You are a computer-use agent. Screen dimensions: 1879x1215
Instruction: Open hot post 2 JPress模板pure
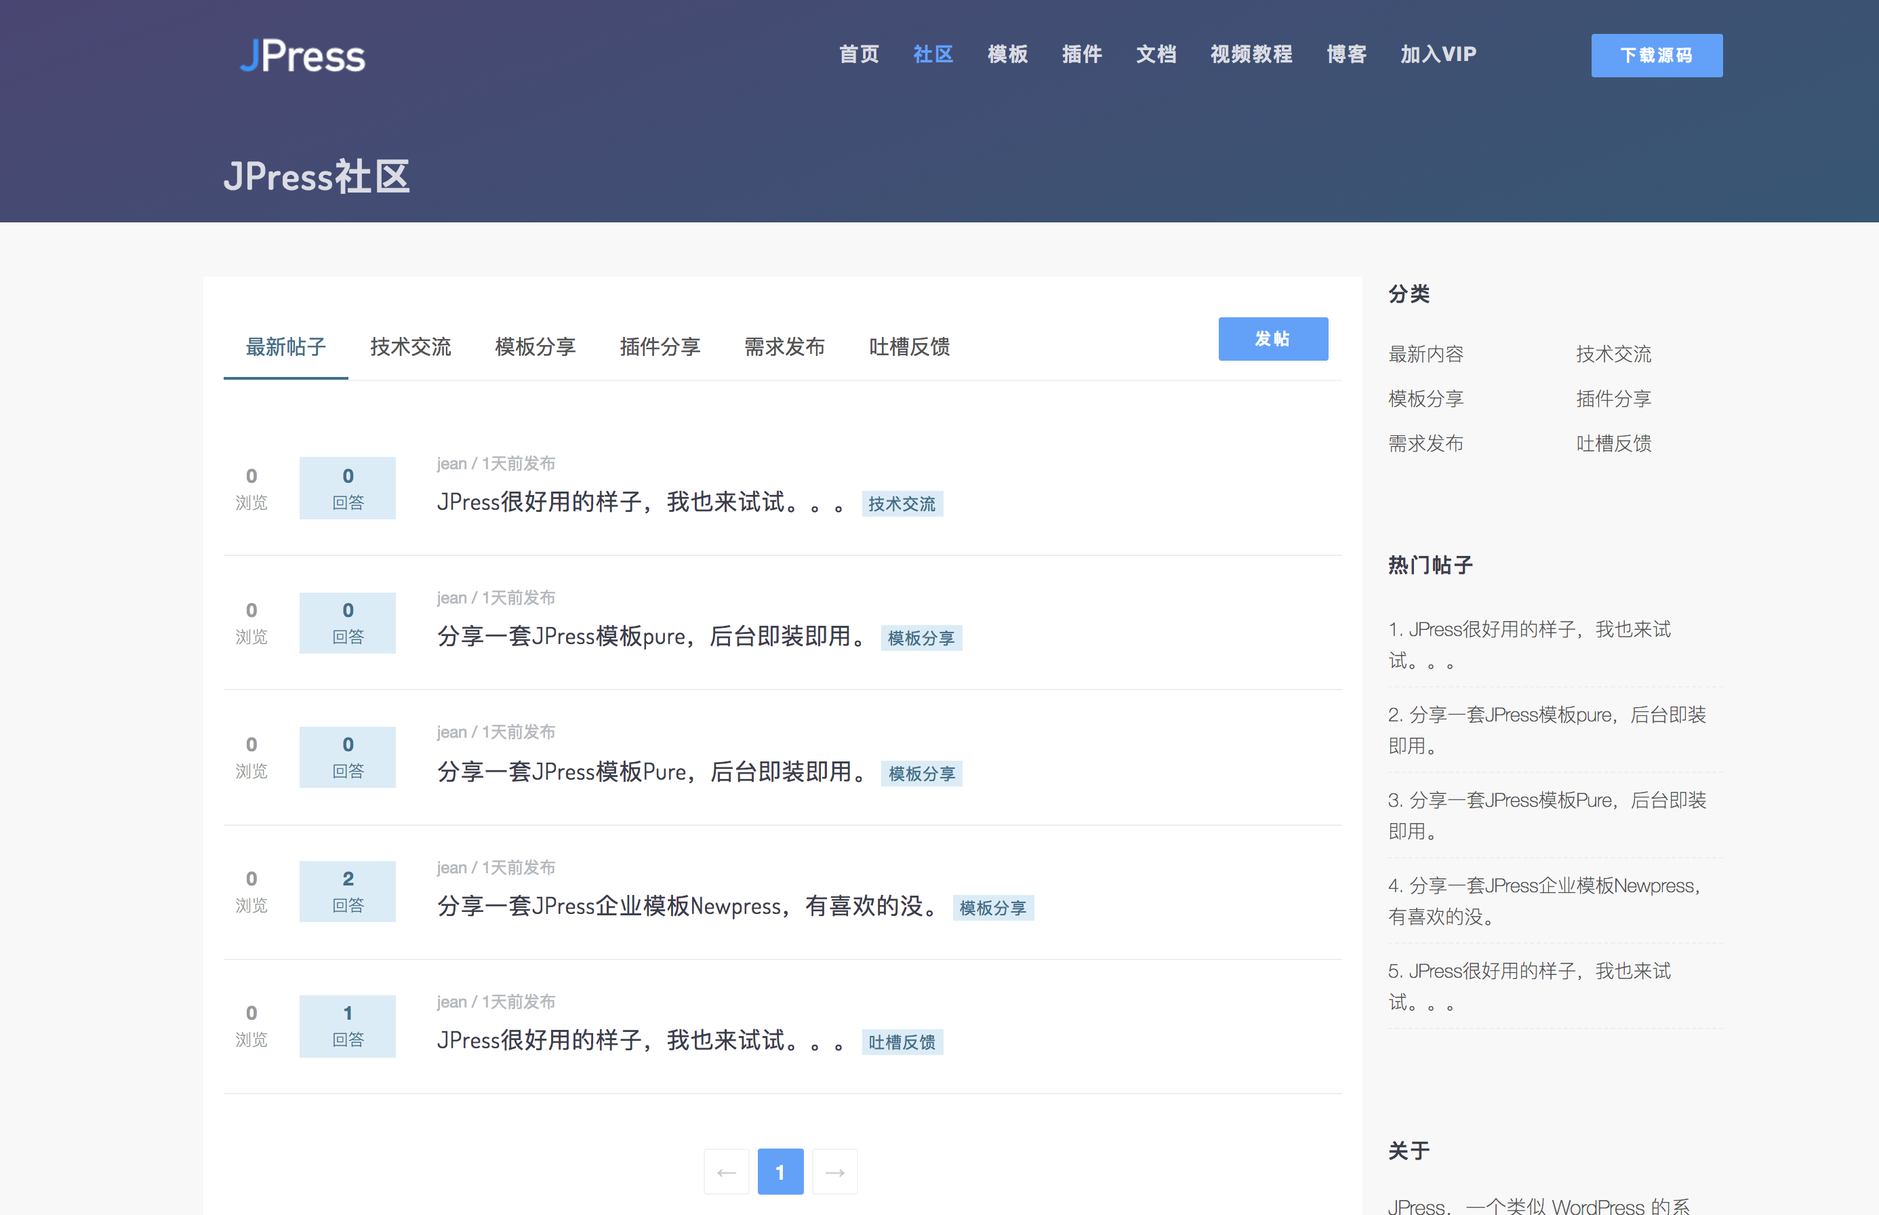(1547, 730)
